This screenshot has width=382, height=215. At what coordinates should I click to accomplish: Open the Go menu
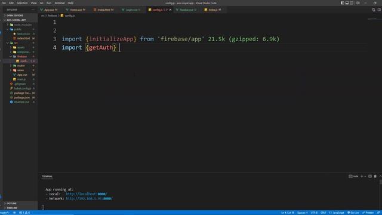pyautogui.click(x=42, y=3)
